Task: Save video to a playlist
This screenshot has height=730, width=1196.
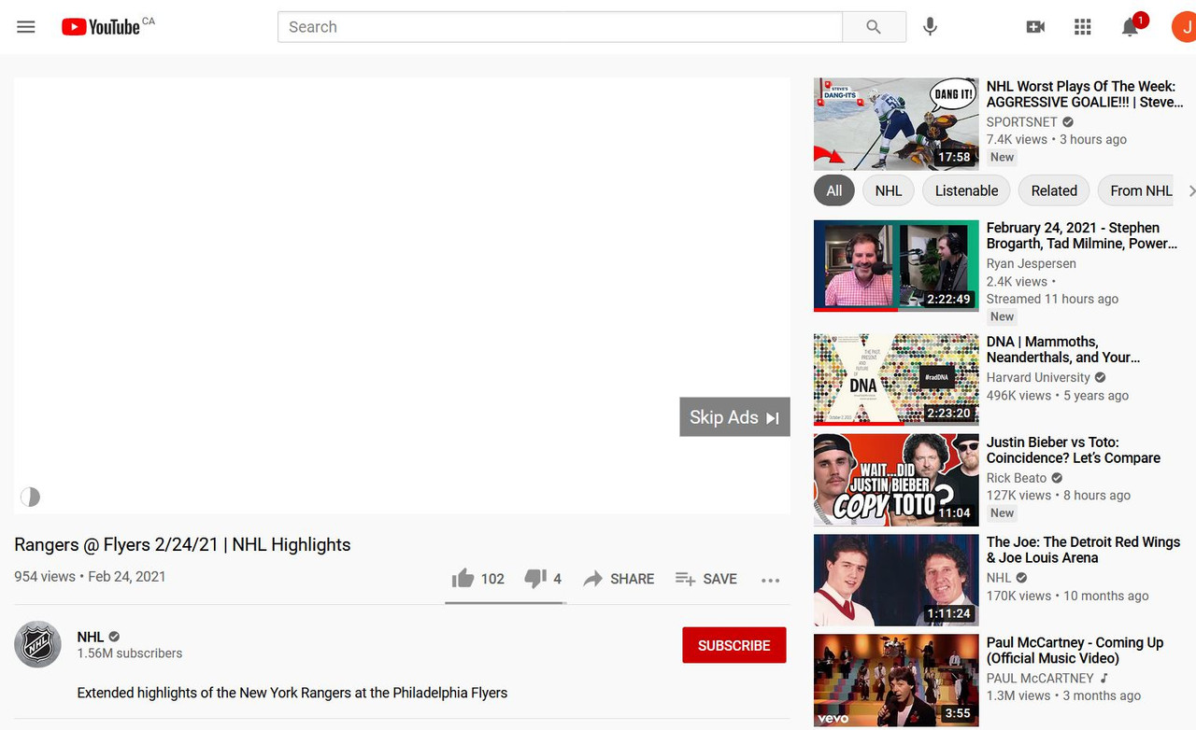Action: pos(706,579)
